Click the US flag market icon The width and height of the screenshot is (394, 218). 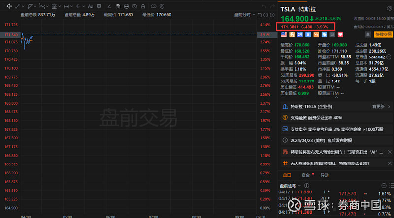[x=284, y=34]
